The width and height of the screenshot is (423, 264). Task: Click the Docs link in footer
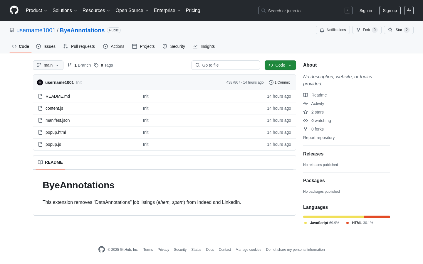(x=210, y=250)
